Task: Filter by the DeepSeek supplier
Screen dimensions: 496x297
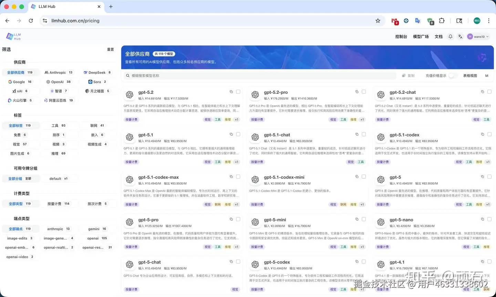Action: click(97, 72)
